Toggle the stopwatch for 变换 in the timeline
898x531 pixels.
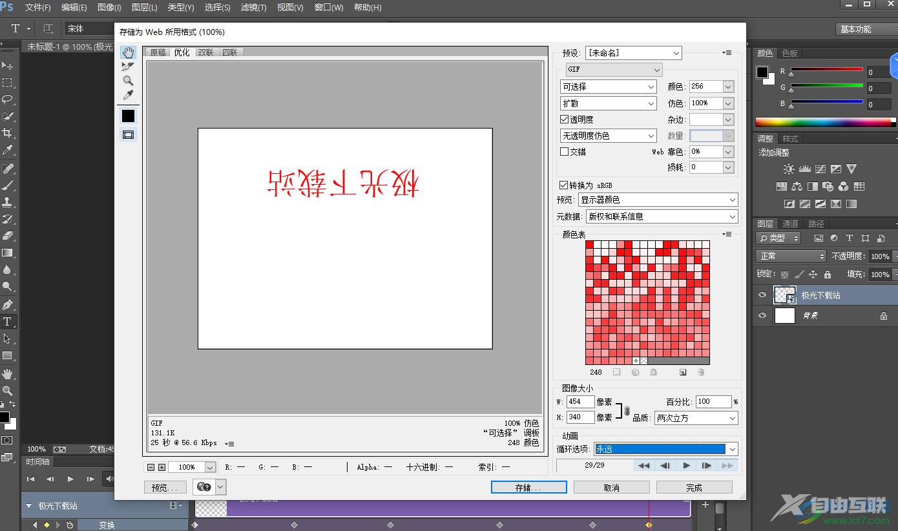pyautogui.click(x=70, y=525)
